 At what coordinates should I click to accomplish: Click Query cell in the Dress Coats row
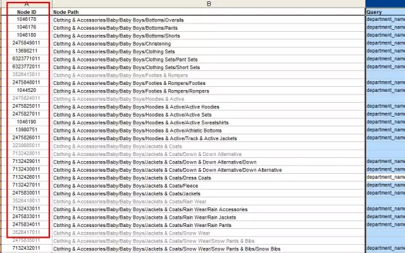(385, 177)
